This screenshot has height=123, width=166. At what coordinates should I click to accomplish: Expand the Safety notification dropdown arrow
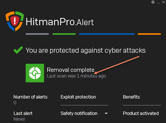pyautogui.click(x=106, y=114)
